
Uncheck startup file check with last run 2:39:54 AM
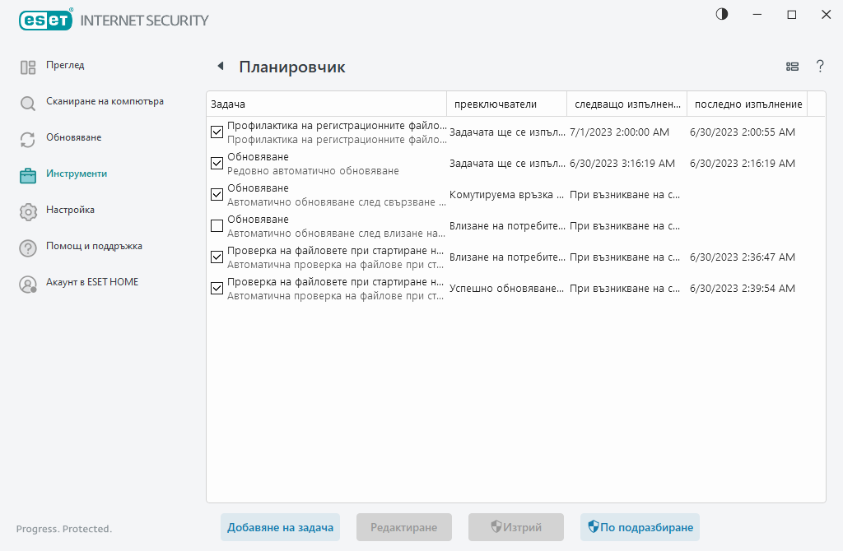[x=217, y=289]
